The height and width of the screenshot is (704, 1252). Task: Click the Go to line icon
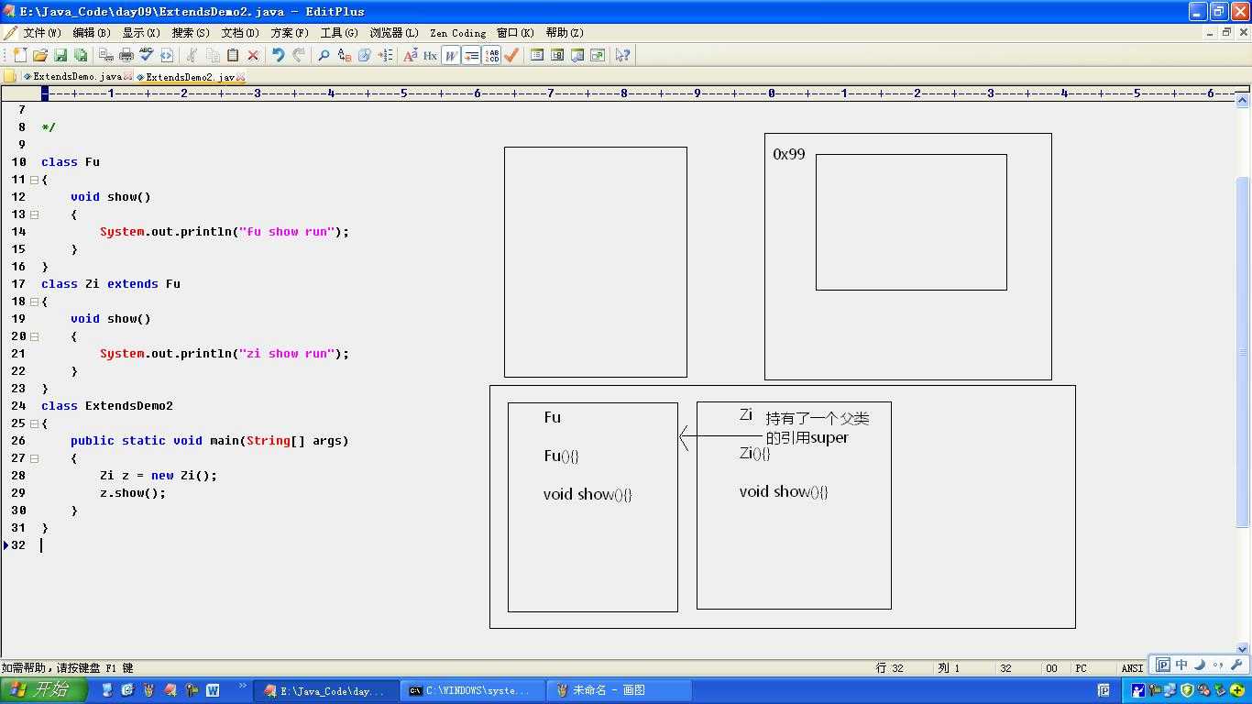[385, 55]
